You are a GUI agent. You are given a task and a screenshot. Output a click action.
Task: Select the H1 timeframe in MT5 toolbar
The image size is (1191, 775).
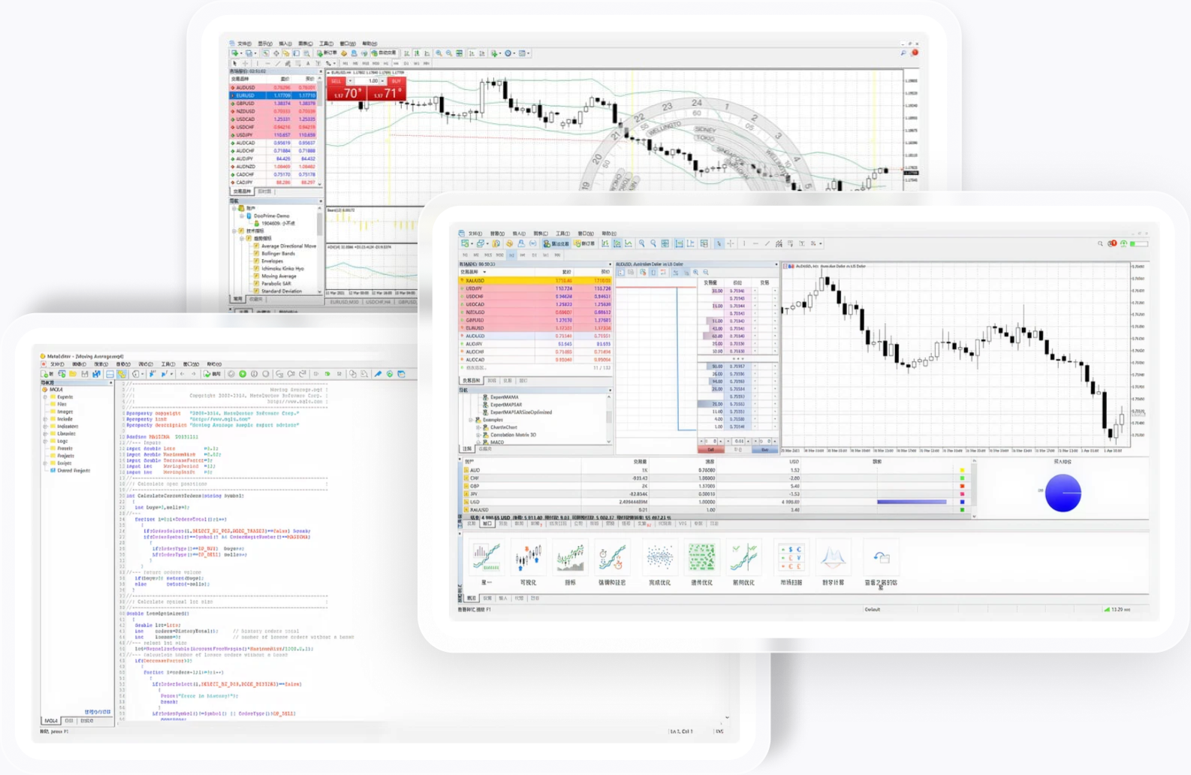point(511,255)
